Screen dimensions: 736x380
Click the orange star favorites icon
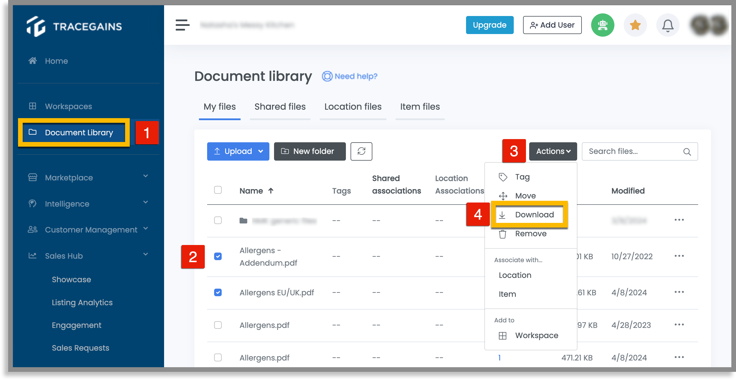[x=635, y=25]
